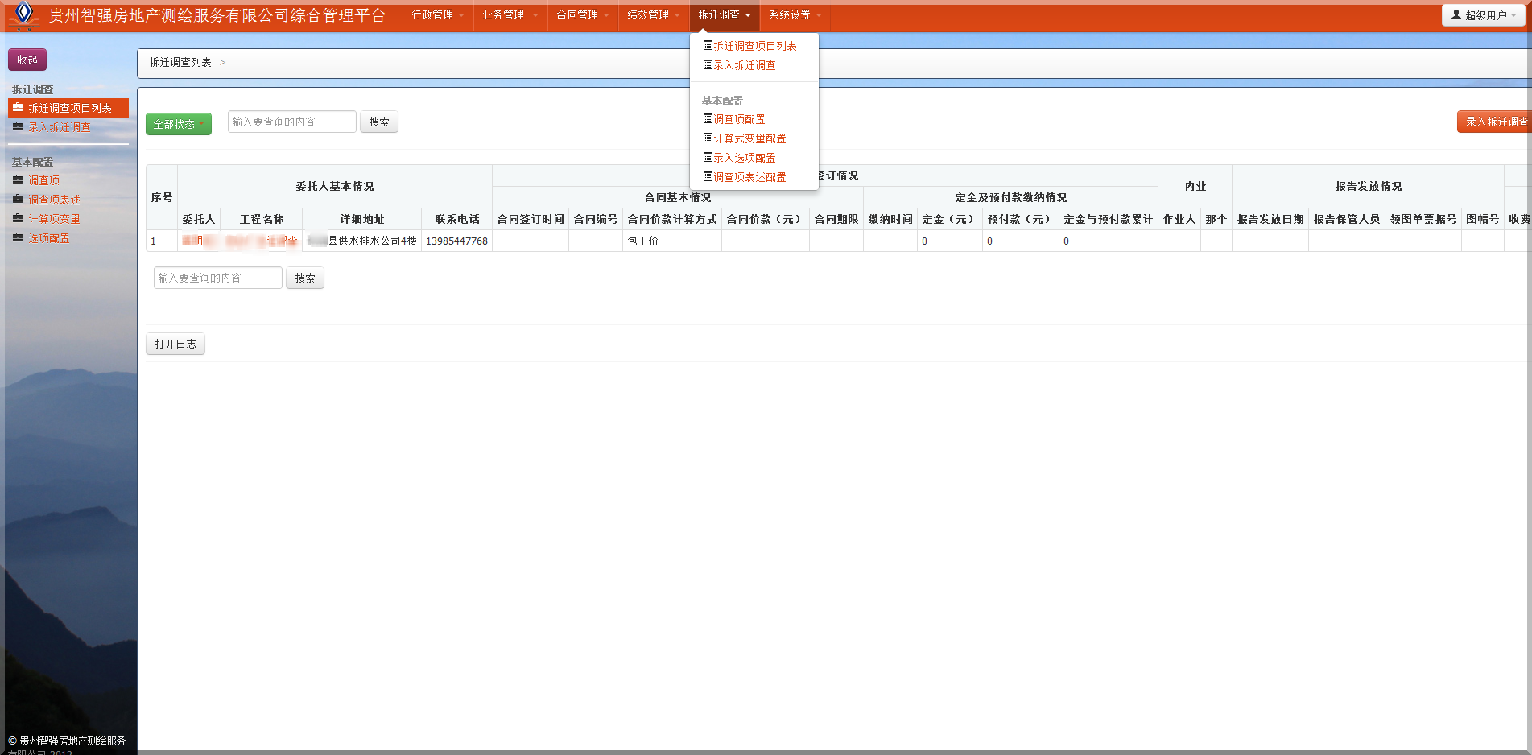
Task: Click the 缴纳时间 column header
Action: click(x=890, y=219)
